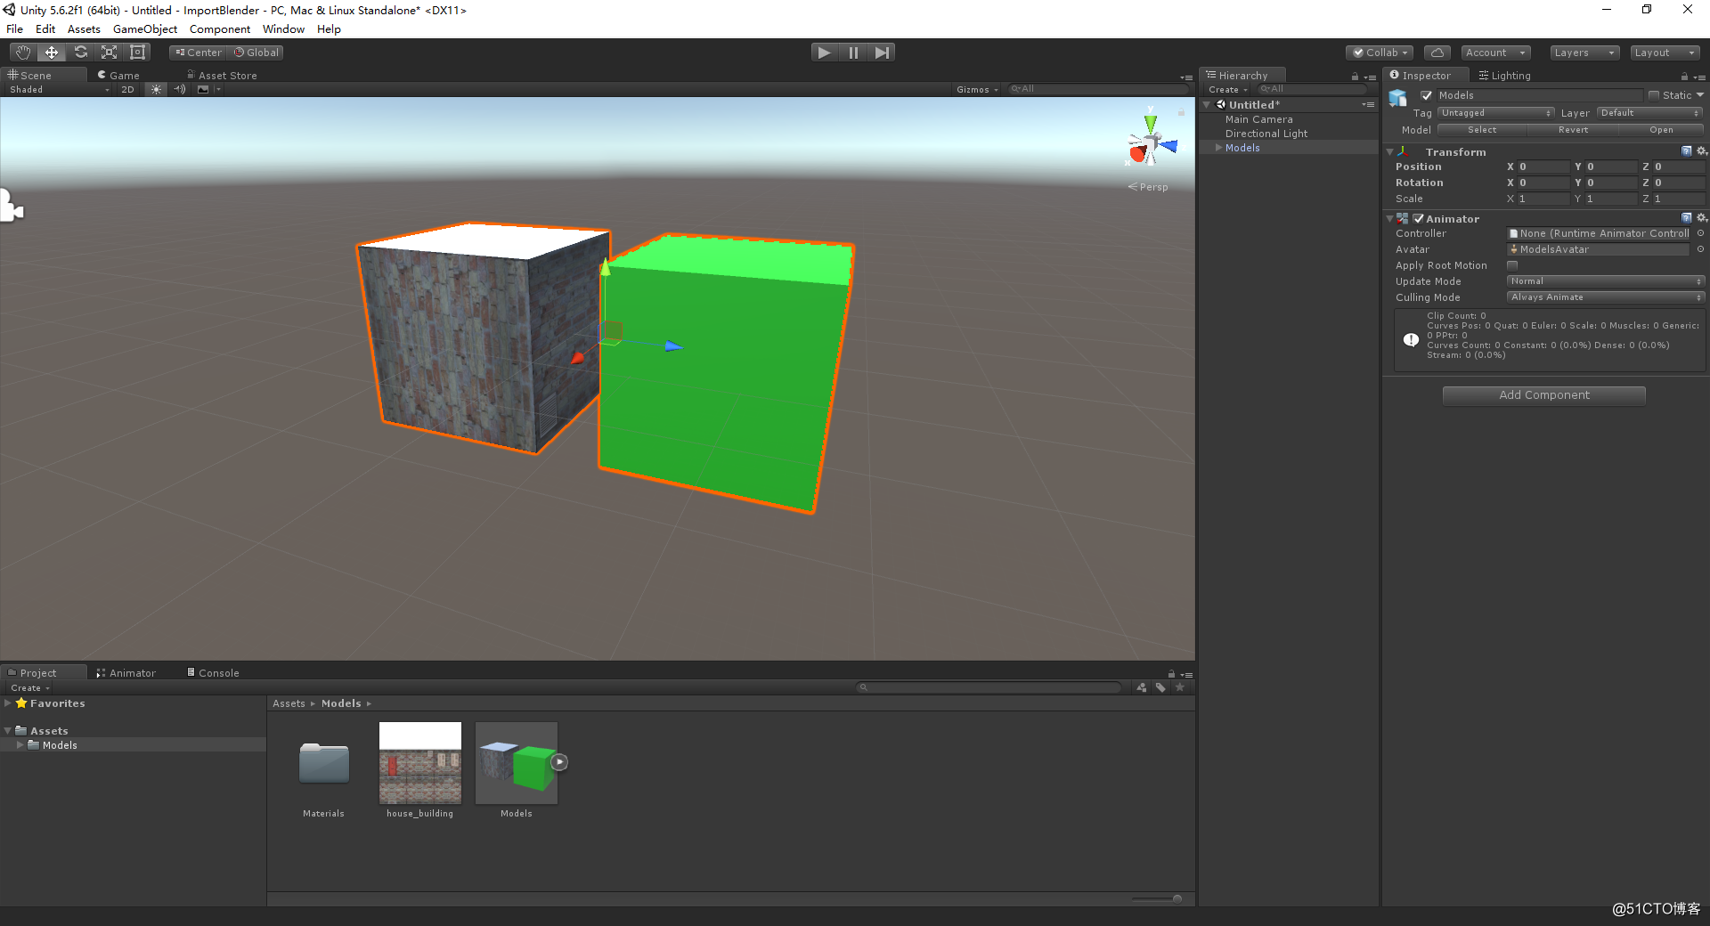Toggle scene audio with the speaker icon
1710x926 pixels.
[180, 89]
